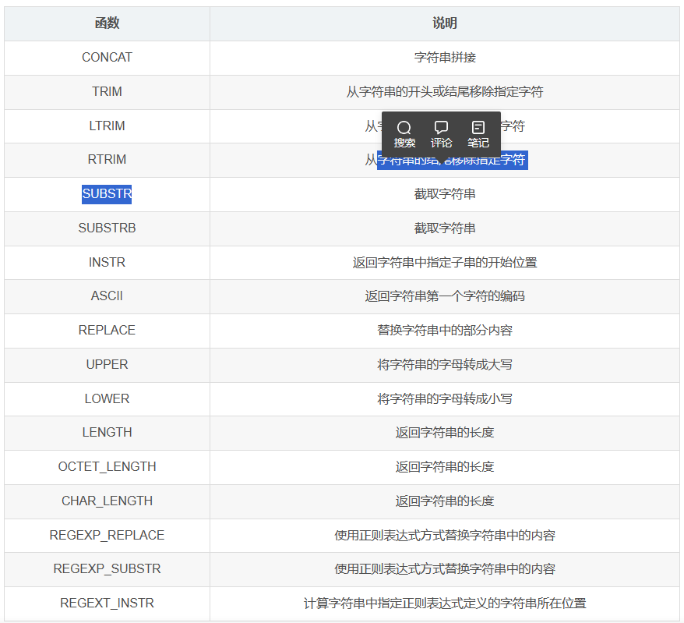684x623 pixels.
Task: Select the REPLACE function cell
Action: coord(107,330)
